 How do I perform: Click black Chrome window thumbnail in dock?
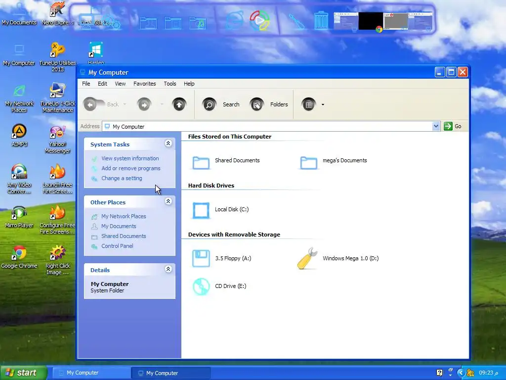[x=371, y=22]
